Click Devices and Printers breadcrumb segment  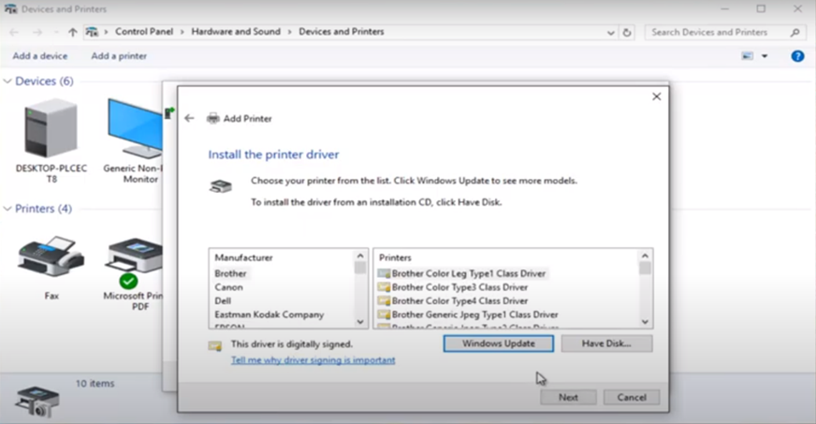coord(342,32)
